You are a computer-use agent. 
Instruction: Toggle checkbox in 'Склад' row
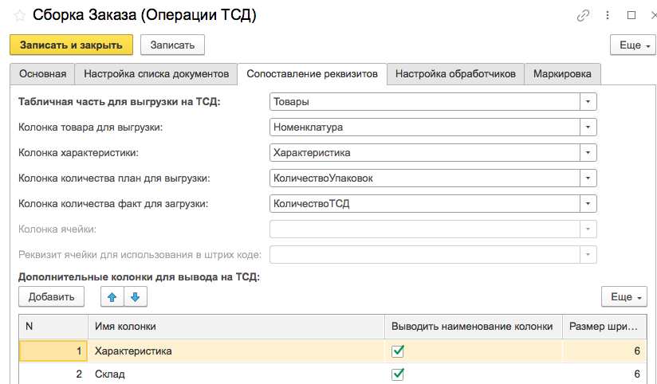click(398, 374)
